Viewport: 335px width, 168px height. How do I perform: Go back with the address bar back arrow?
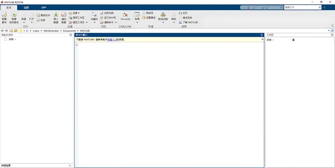(x=2, y=31)
